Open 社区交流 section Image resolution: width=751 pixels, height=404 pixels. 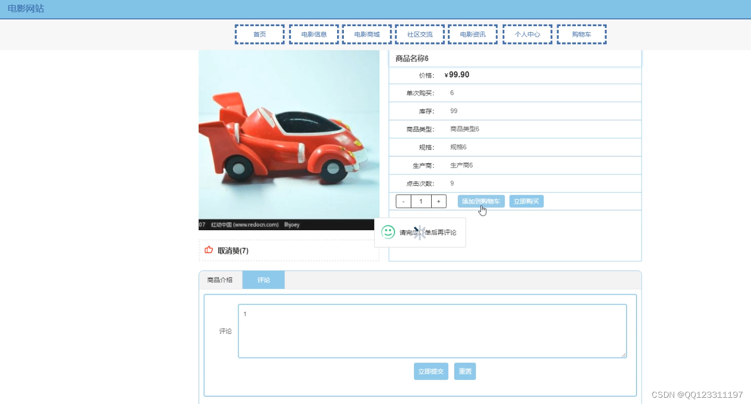pyautogui.click(x=420, y=34)
